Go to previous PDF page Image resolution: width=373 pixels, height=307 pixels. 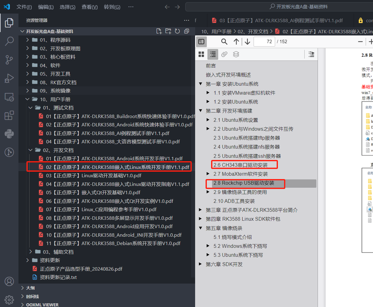[x=236, y=42]
